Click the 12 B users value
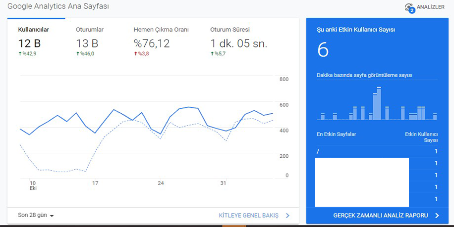The image size is (454, 227). (x=29, y=44)
